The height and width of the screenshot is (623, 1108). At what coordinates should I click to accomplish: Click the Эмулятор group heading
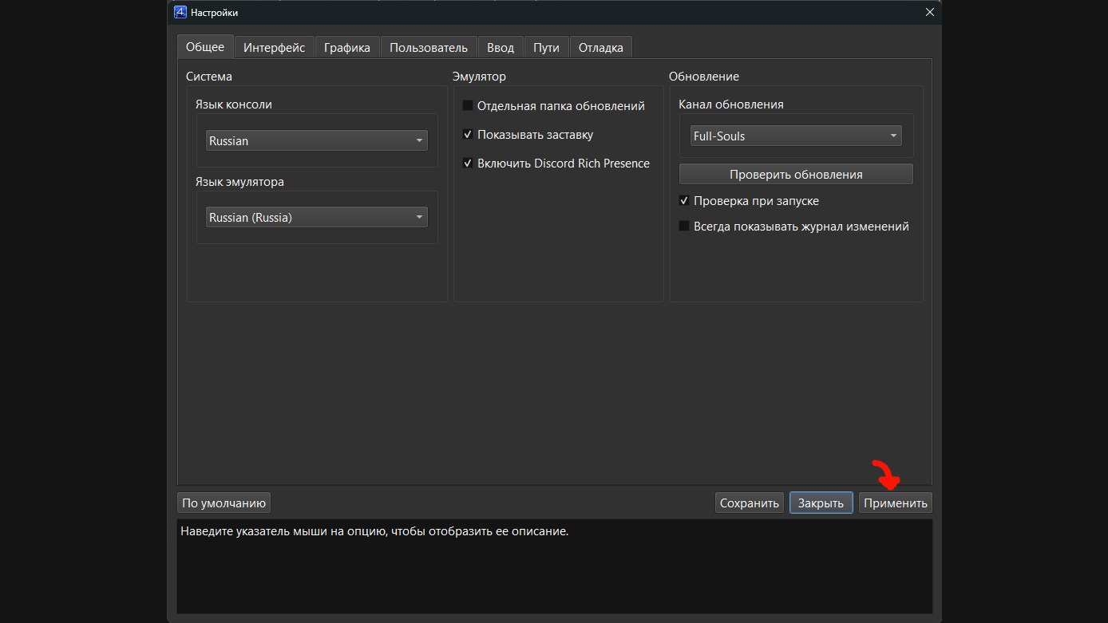click(479, 77)
